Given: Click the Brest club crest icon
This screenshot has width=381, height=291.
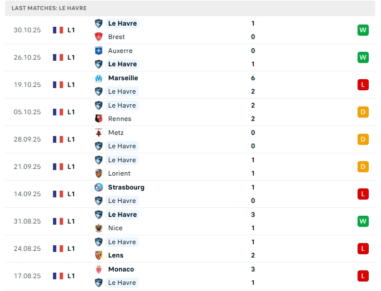Looking at the screenshot, I should (x=99, y=37).
